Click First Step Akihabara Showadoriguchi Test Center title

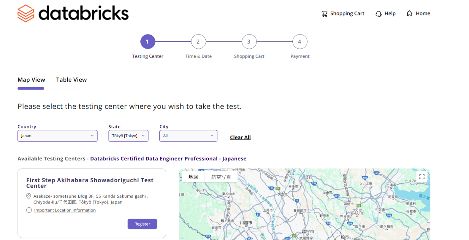90,183
